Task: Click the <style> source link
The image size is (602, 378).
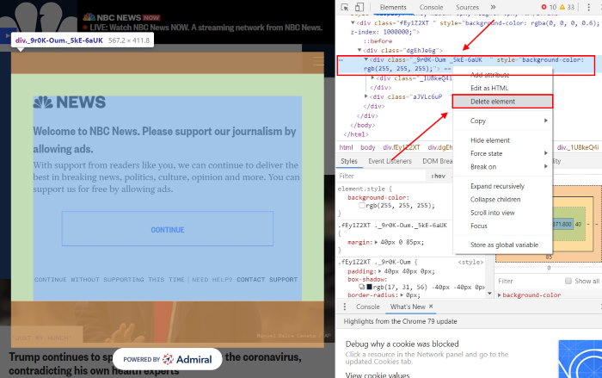Action: [470, 262]
